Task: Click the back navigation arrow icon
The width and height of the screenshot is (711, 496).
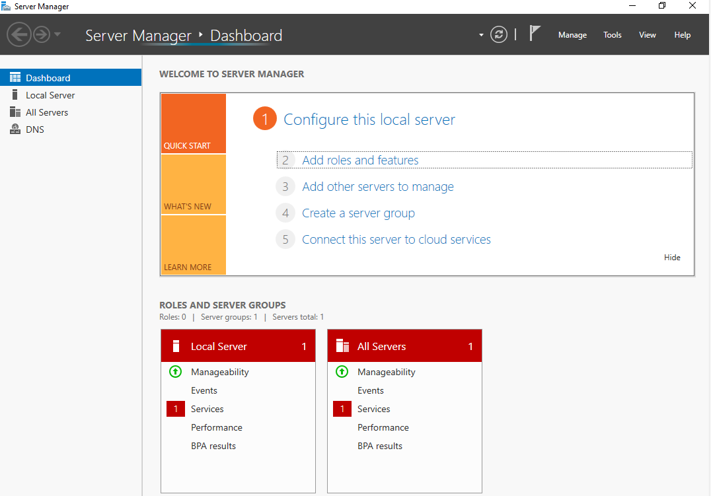Action: (x=19, y=34)
